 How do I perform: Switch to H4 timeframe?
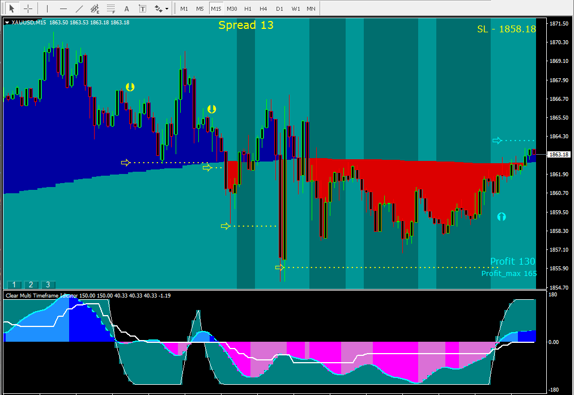263,9
